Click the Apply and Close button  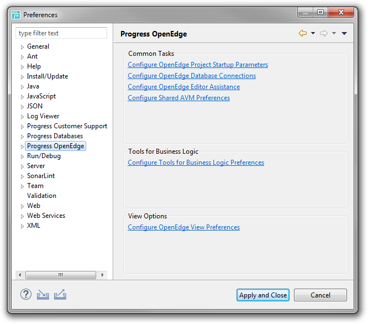click(x=263, y=295)
